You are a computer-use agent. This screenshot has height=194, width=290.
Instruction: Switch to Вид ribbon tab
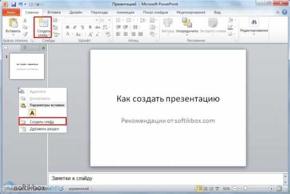point(217,13)
